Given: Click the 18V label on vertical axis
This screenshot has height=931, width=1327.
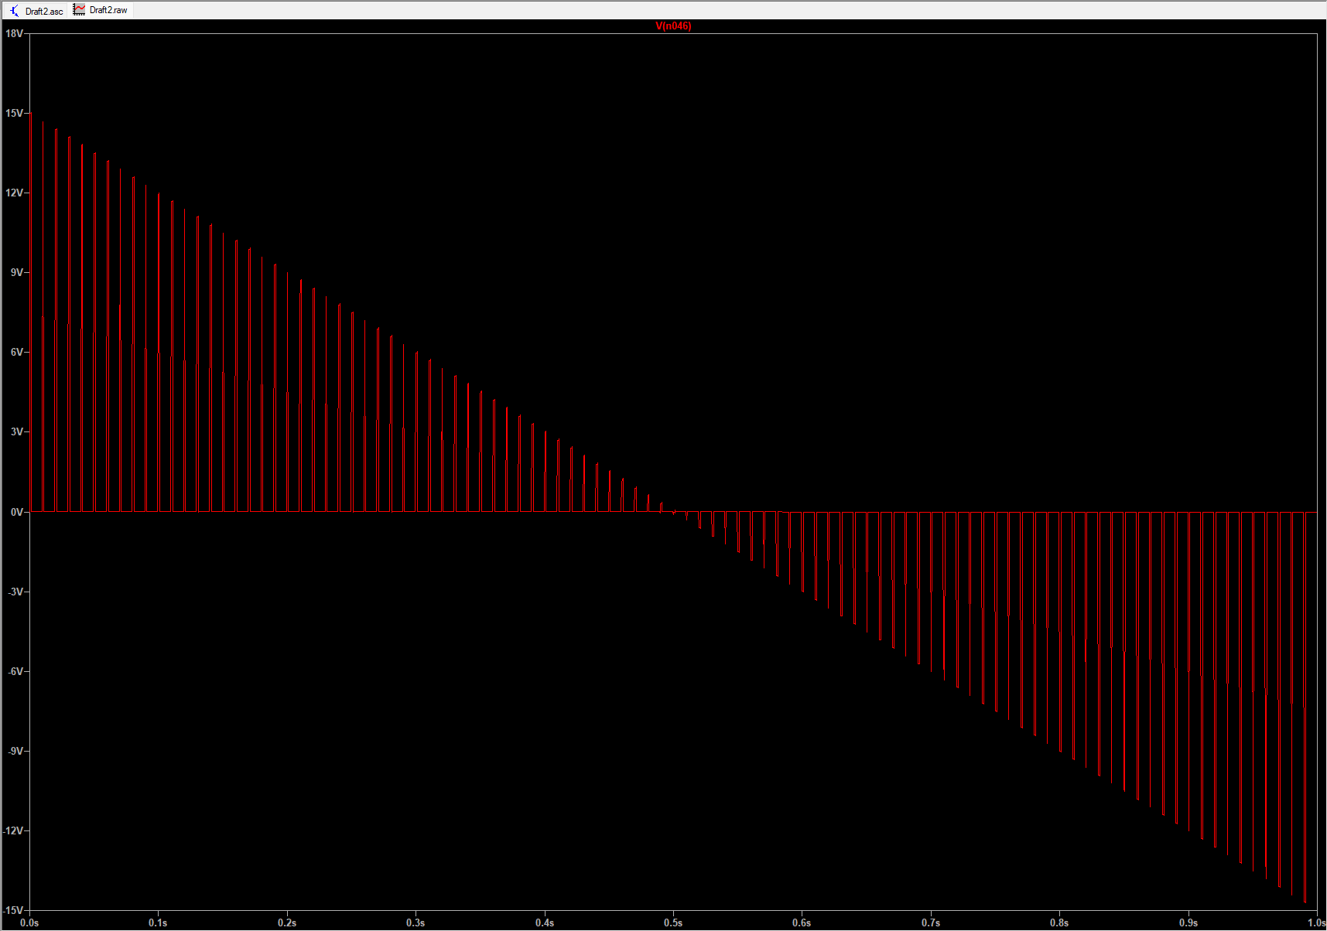Looking at the screenshot, I should tap(14, 33).
